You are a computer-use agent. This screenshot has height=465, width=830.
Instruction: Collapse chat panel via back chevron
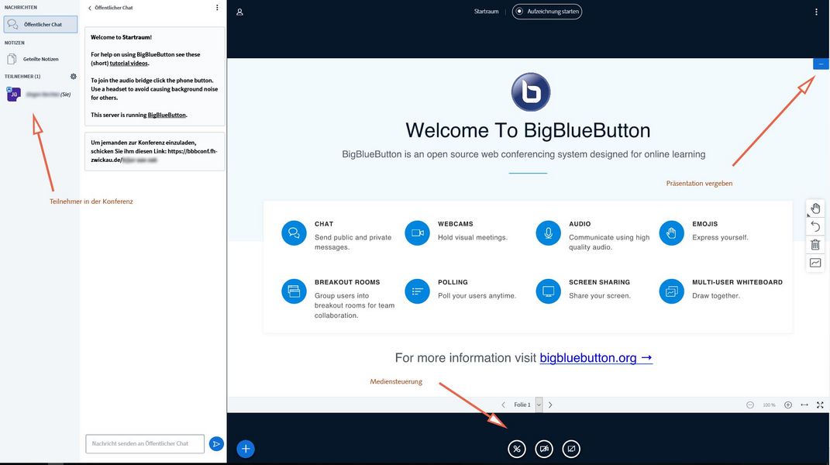(89, 8)
